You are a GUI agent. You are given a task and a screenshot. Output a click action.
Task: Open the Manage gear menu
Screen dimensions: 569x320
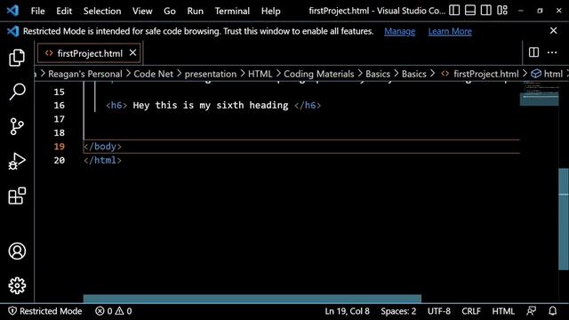(x=17, y=285)
